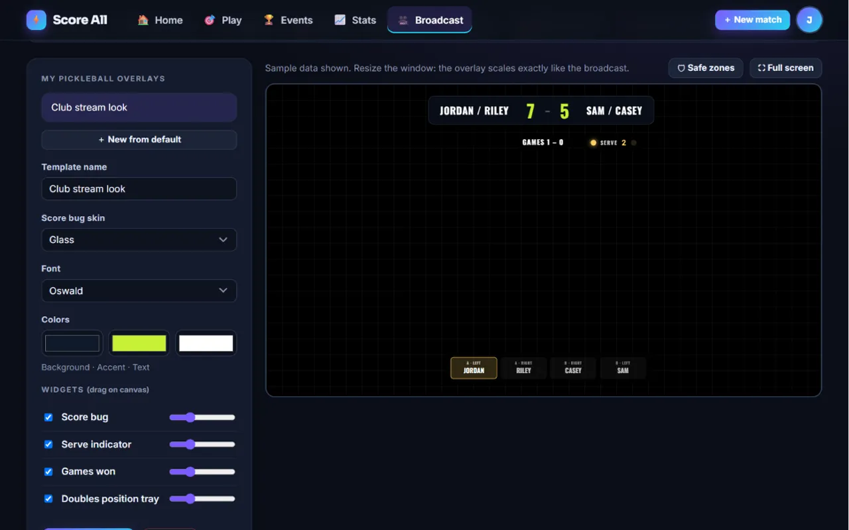
Task: Click the SAM / CASEY team name
Action: (x=614, y=111)
